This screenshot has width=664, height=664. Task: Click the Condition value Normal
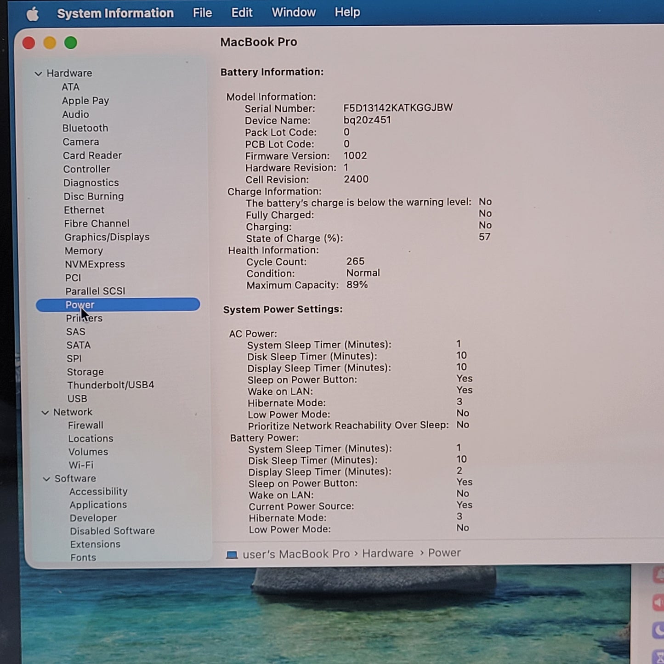click(363, 273)
